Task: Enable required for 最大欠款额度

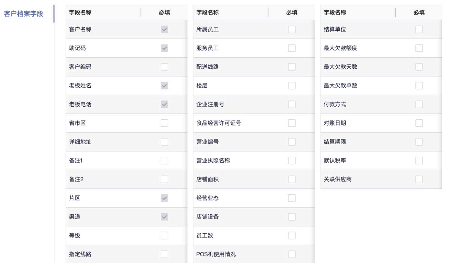Action: pos(419,48)
